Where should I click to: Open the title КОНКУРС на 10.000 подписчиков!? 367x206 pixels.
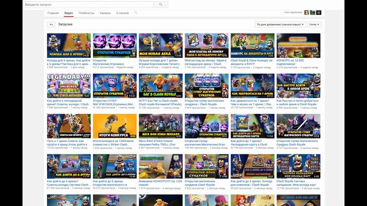290,62
